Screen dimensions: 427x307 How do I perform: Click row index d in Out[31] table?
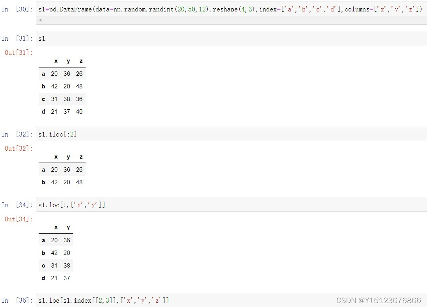[x=43, y=112]
